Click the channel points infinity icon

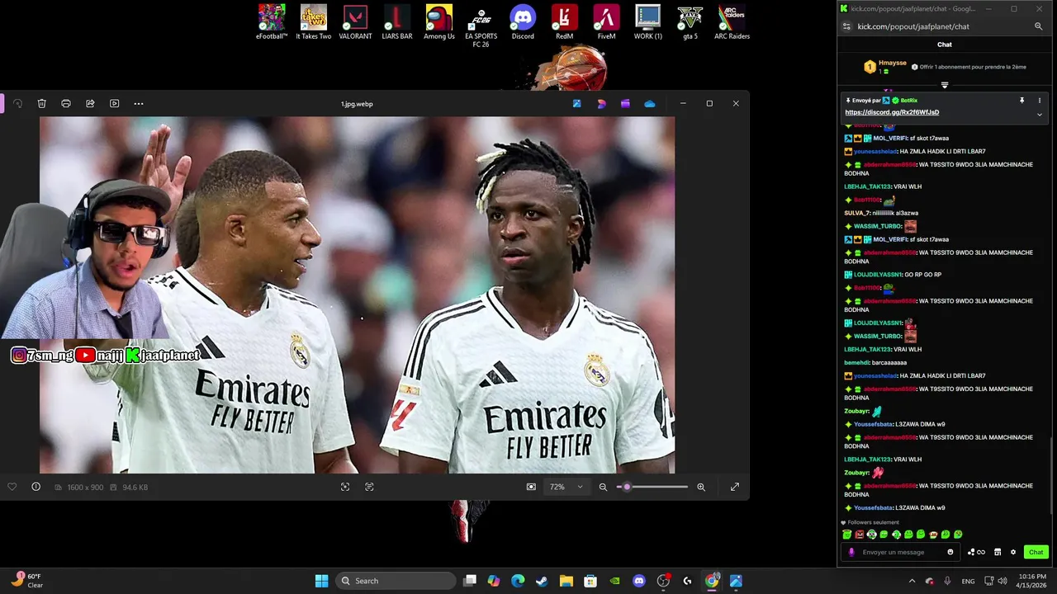click(981, 552)
